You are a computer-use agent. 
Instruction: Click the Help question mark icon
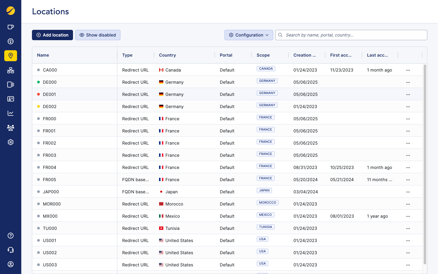click(x=11, y=235)
